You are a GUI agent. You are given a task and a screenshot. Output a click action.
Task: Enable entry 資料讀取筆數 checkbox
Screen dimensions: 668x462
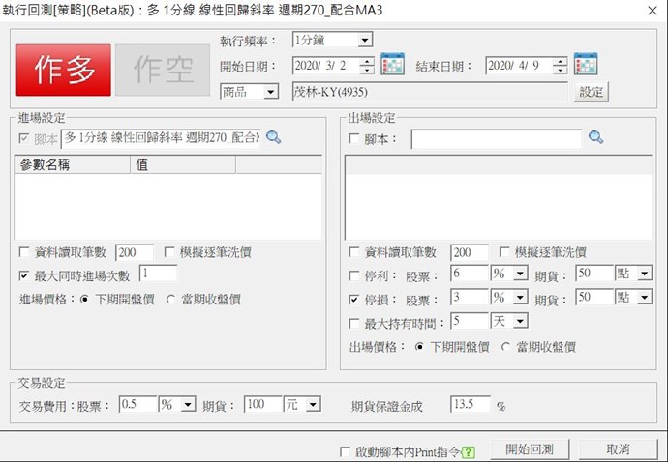24,252
